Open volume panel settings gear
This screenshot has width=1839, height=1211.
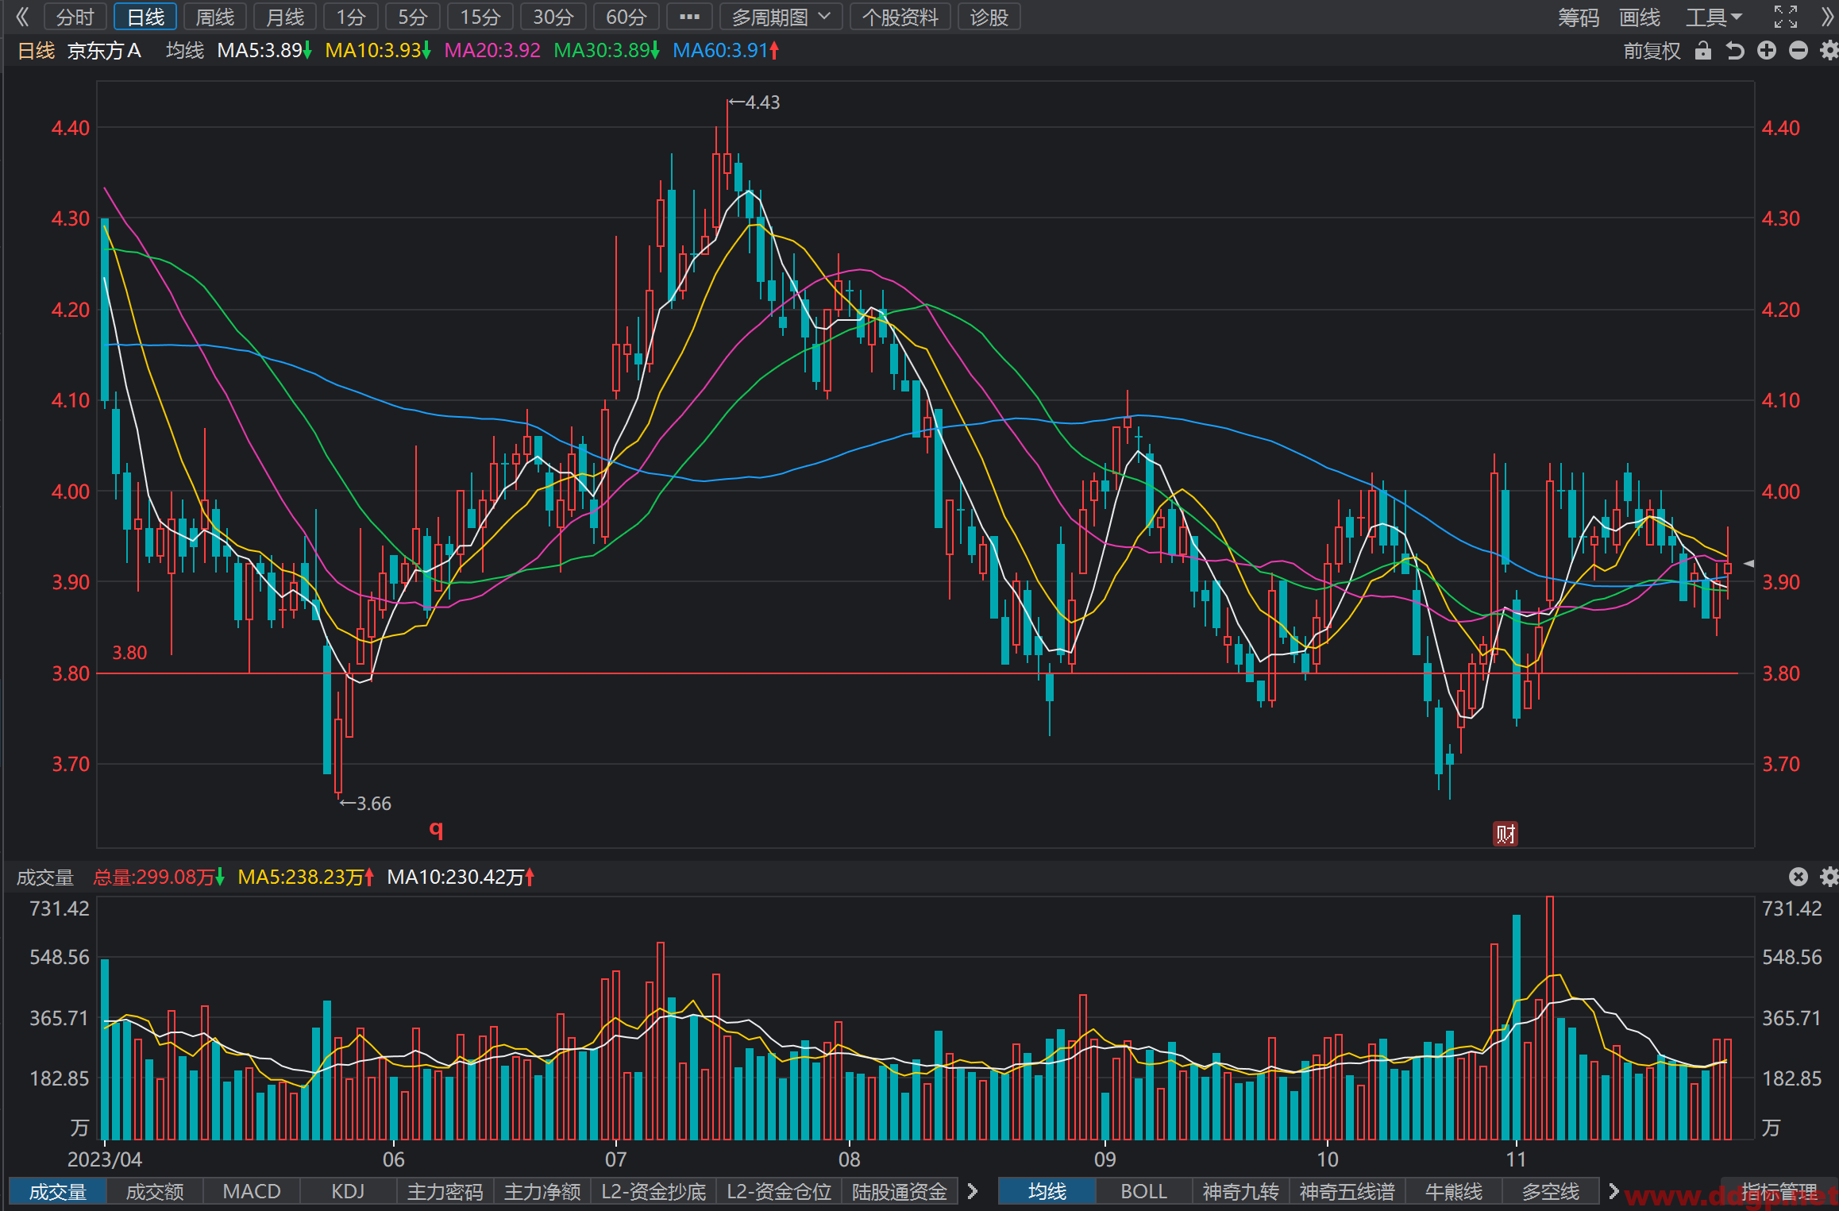click(x=1829, y=877)
